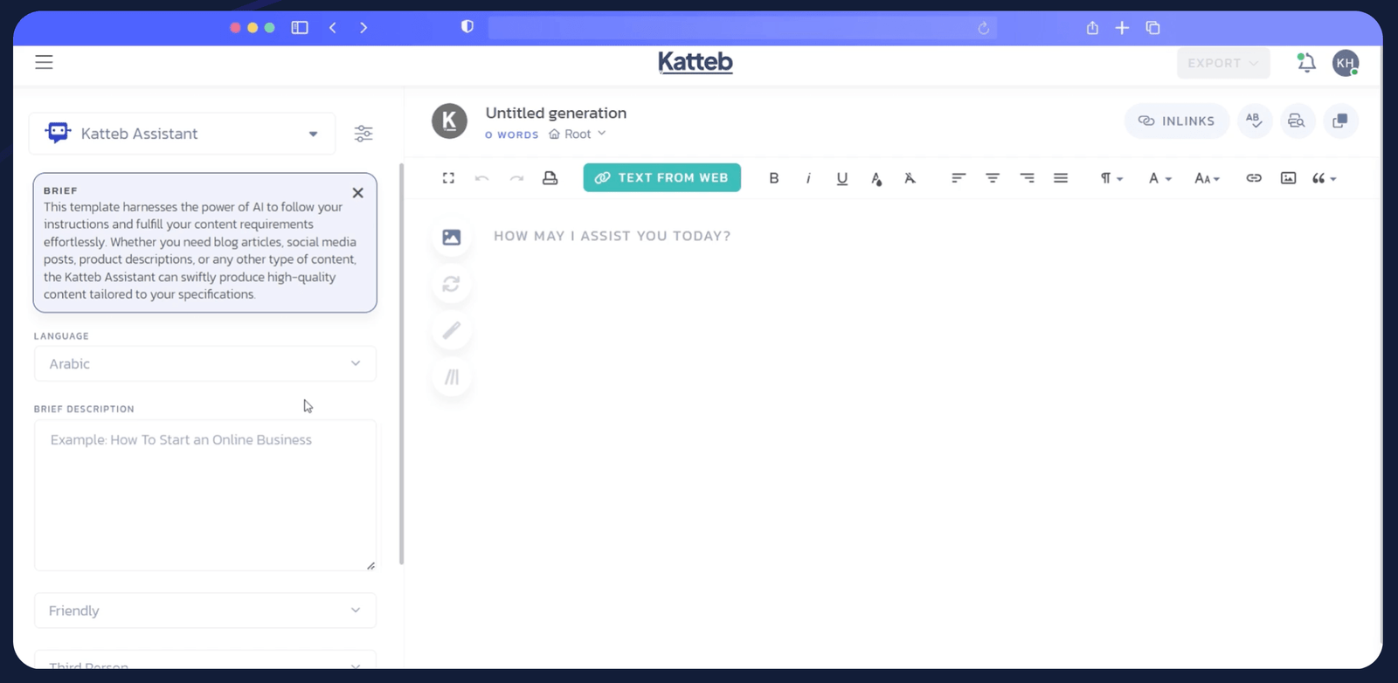Reload the page

(983, 28)
